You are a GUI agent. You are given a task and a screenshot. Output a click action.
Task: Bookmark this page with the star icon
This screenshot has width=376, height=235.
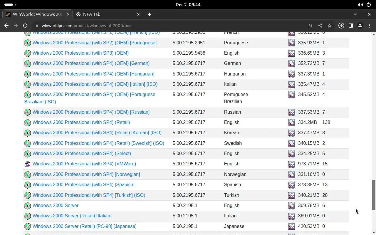tap(330, 26)
